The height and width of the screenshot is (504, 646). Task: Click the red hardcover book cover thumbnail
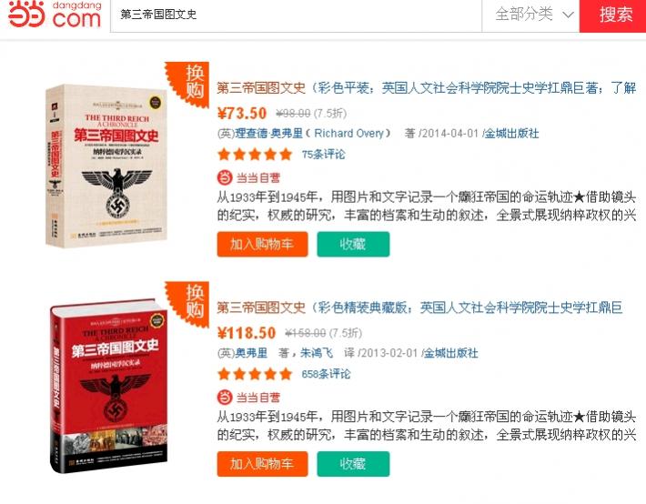[x=108, y=386]
